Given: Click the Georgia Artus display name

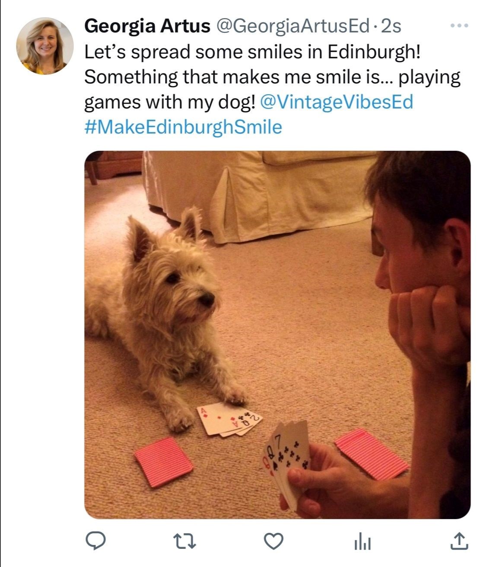Looking at the screenshot, I should pos(147,26).
